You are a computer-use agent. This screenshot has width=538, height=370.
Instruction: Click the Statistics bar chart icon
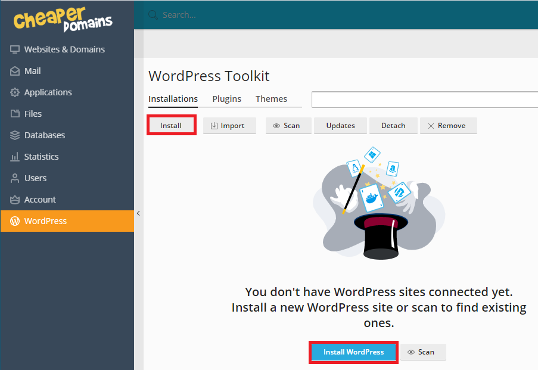[15, 157]
